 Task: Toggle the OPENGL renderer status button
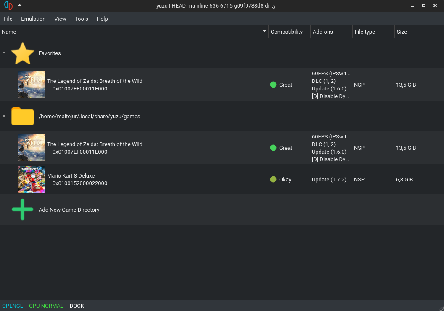click(13, 306)
